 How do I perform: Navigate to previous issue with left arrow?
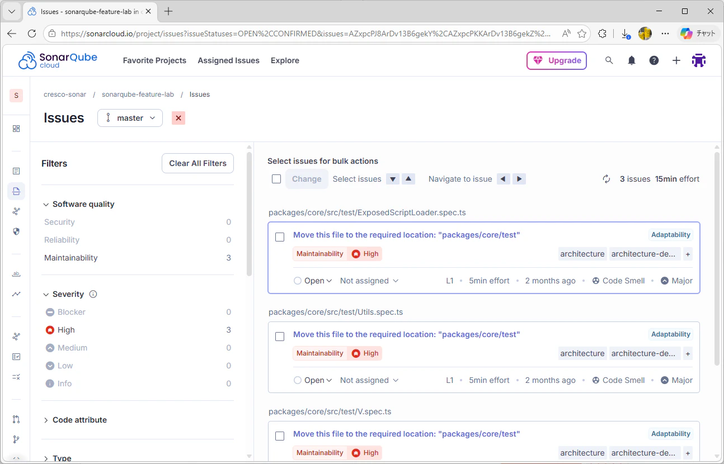504,179
